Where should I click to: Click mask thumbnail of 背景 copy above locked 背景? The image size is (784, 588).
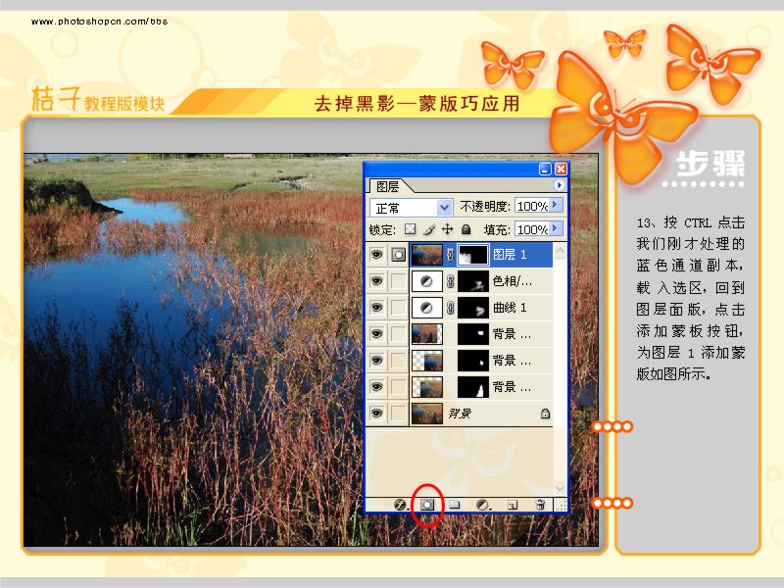click(473, 387)
